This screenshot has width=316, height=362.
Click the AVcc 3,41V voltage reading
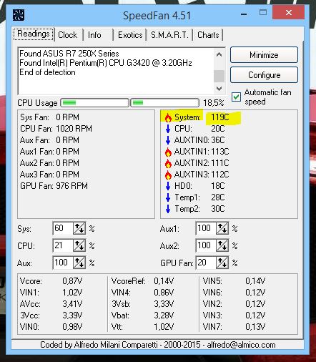pyautogui.click(x=51, y=304)
